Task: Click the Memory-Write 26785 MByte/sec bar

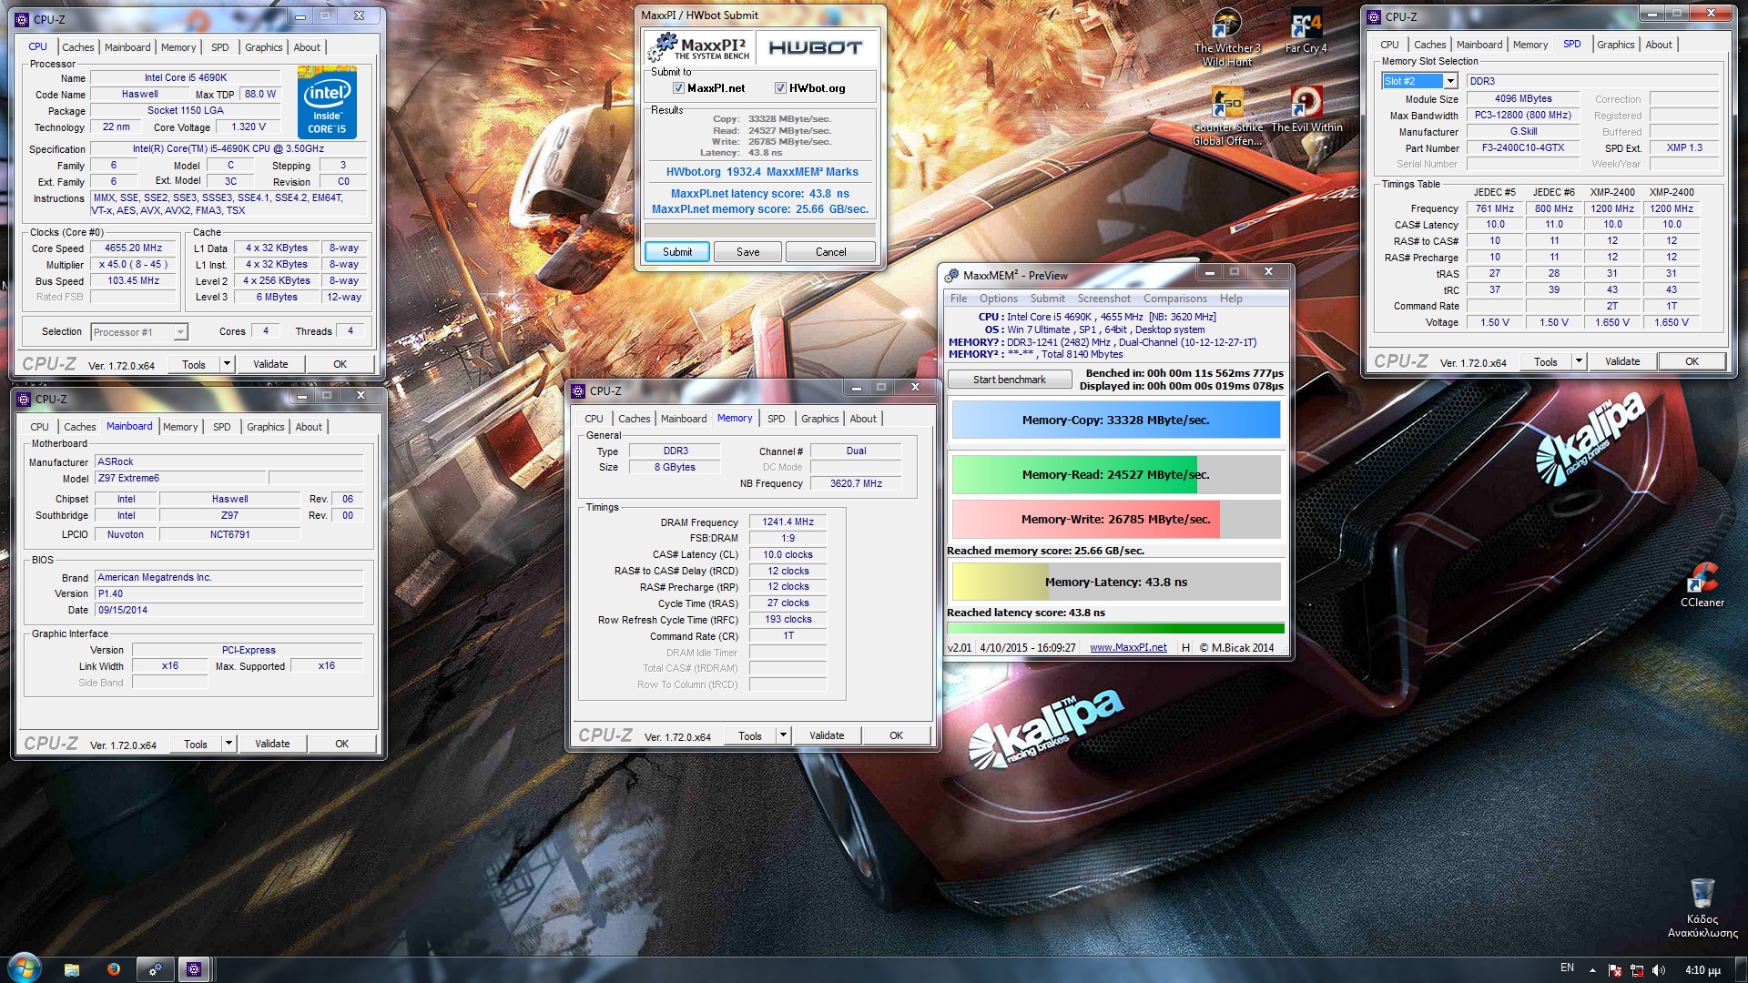Action: (1115, 520)
